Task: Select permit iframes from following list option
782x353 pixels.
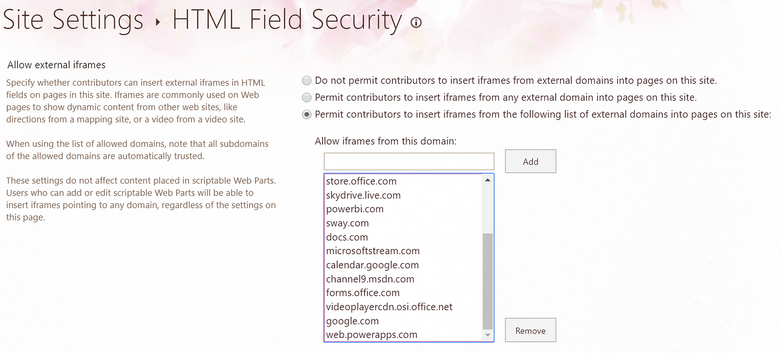Action: pos(306,115)
